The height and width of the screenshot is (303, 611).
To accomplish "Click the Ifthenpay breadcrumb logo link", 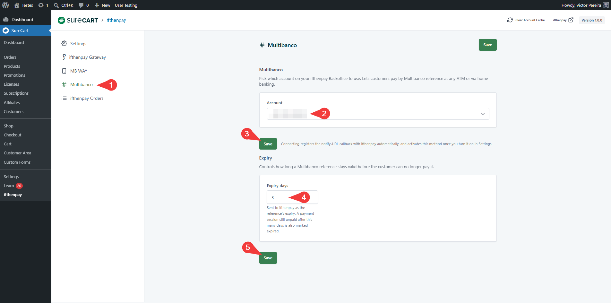I will point(116,20).
